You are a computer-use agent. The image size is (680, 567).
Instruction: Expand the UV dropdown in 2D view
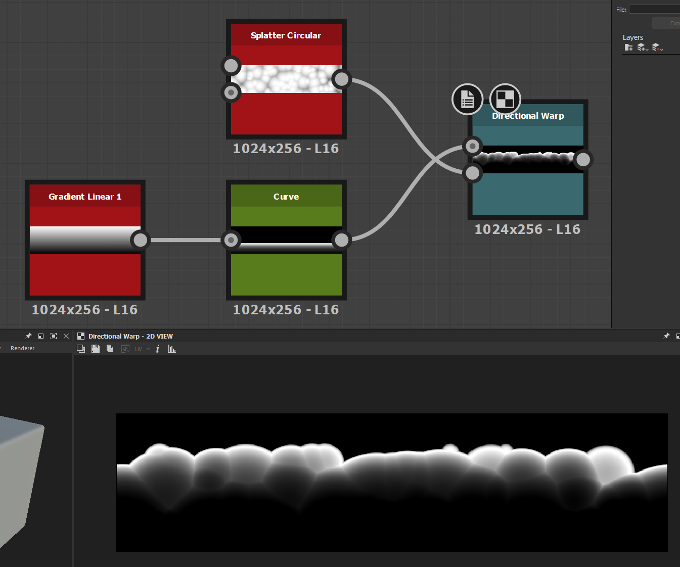pyautogui.click(x=143, y=349)
